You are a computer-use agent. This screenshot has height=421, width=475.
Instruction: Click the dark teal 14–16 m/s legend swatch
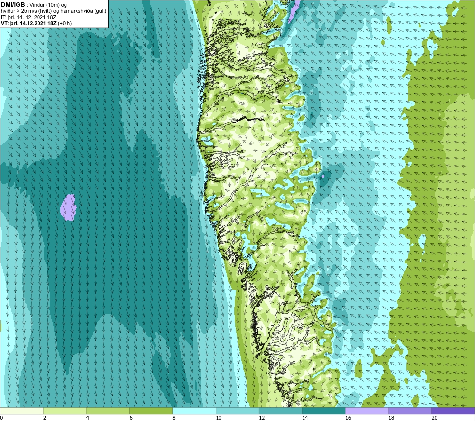[x=324, y=411]
